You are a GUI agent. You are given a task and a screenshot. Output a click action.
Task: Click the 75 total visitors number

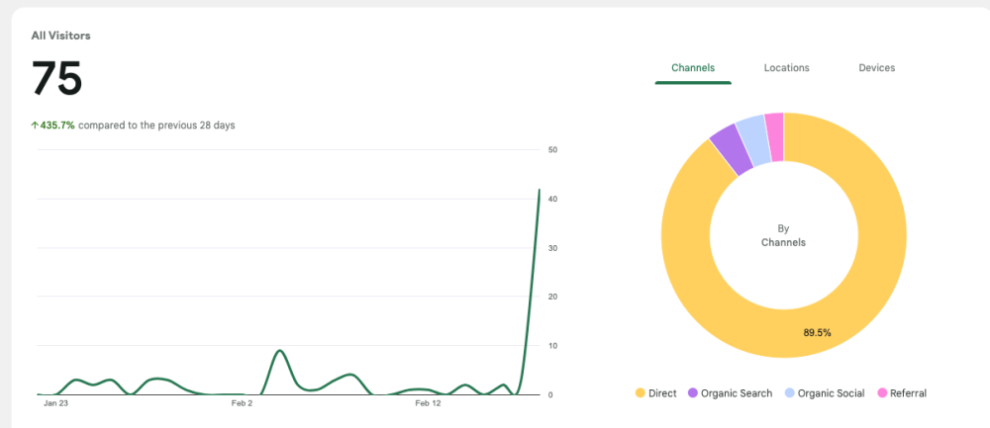[x=56, y=79]
